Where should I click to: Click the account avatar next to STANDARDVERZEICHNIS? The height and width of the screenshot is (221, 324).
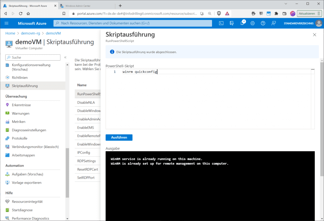(x=319, y=23)
